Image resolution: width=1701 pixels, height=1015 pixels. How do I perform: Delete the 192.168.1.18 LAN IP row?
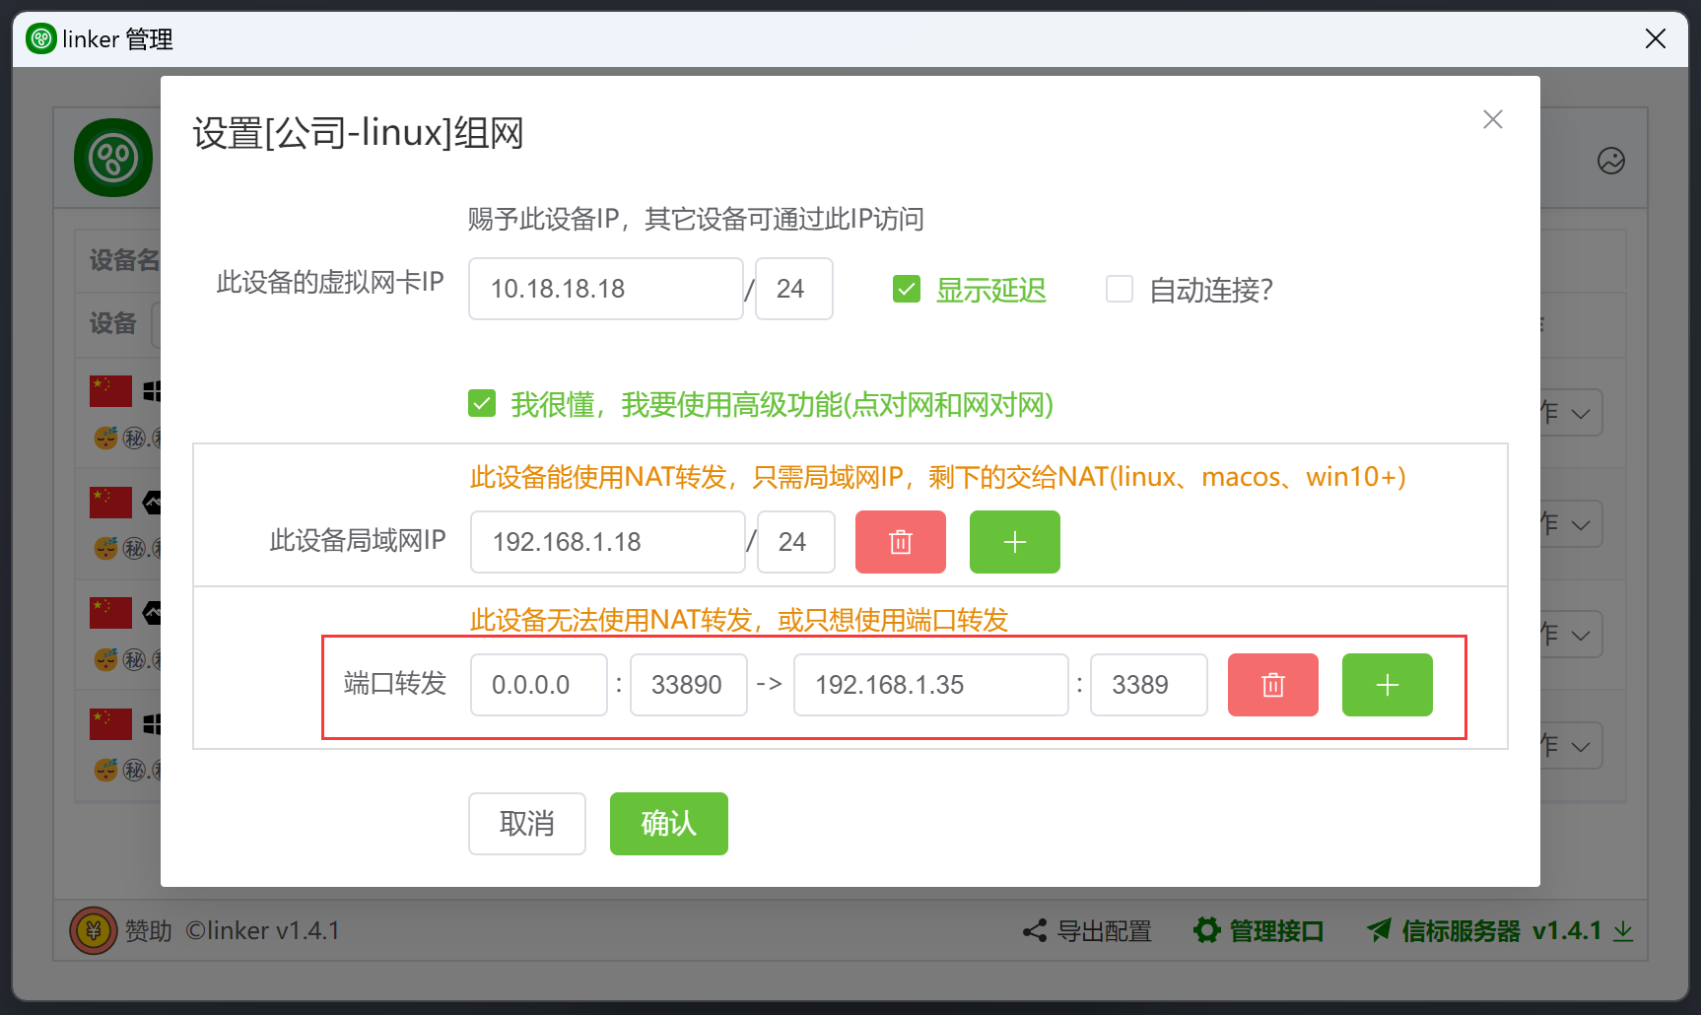coord(900,542)
